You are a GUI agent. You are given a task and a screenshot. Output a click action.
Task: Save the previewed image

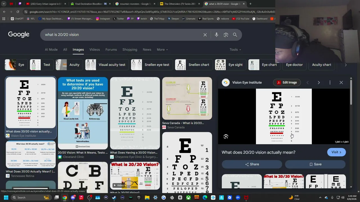(315, 164)
